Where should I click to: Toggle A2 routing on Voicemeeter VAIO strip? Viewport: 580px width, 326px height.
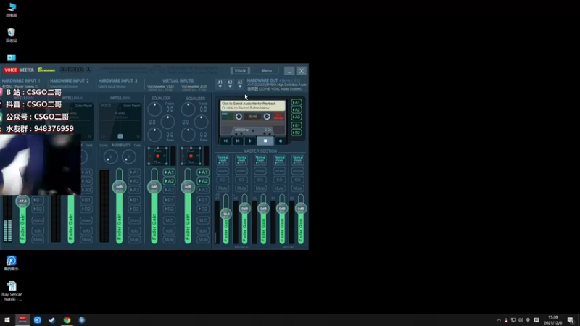[169, 181]
